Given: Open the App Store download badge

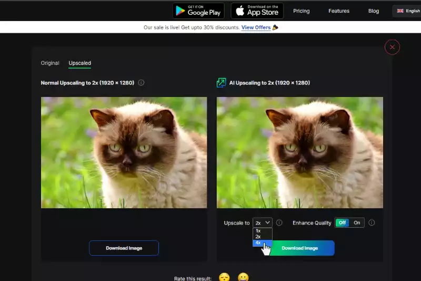Looking at the screenshot, I should [x=257, y=11].
